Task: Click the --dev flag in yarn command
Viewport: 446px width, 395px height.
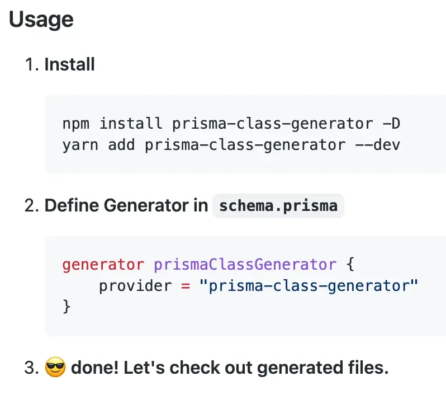Action: tap(378, 145)
